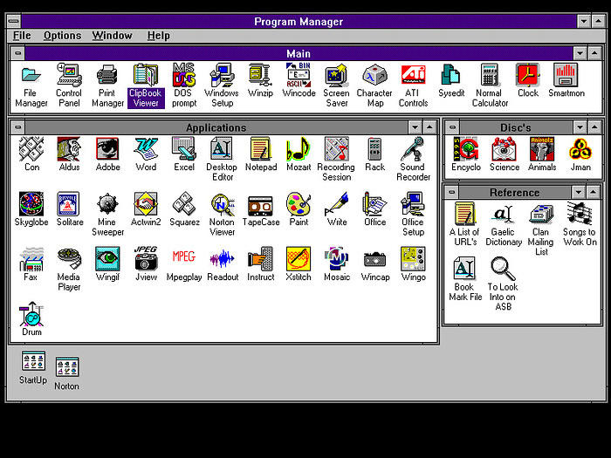Open the Media Player icon
This screenshot has width=611, height=458.
pyautogui.click(x=69, y=259)
